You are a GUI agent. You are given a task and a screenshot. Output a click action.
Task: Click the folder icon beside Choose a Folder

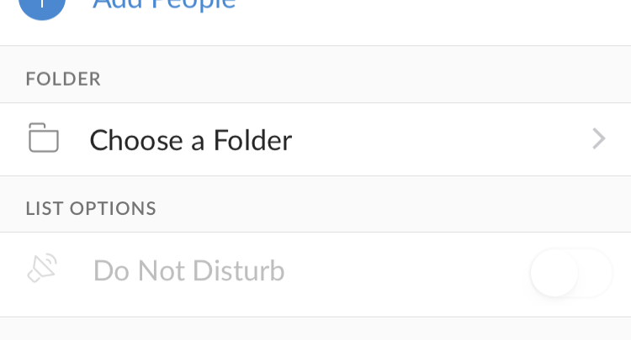[x=44, y=139]
